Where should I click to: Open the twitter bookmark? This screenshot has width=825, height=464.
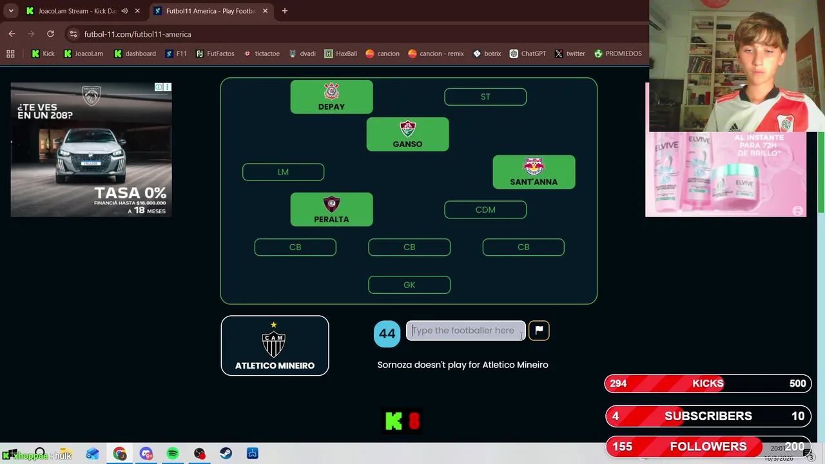pyautogui.click(x=570, y=53)
